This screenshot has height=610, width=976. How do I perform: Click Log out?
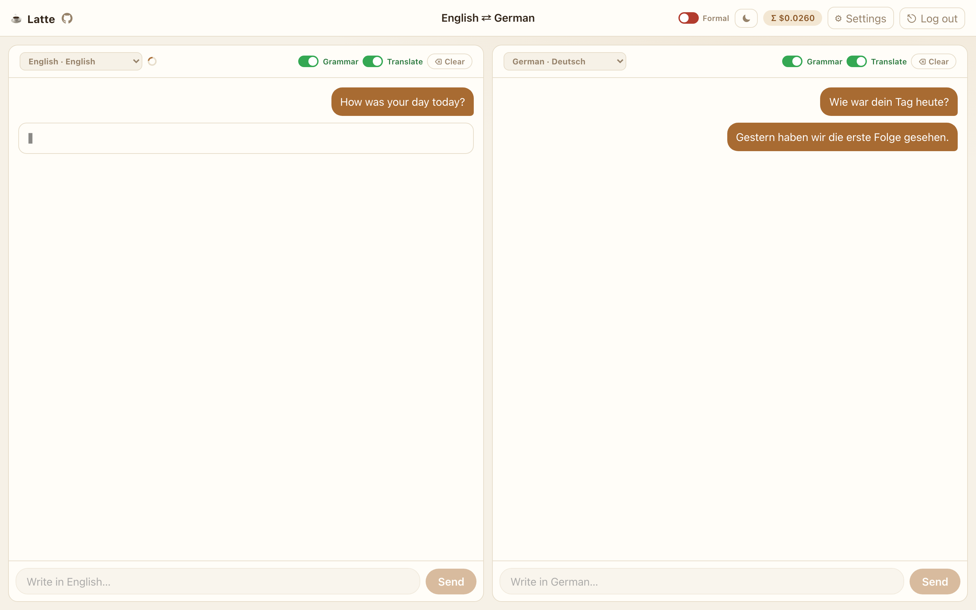932,18
